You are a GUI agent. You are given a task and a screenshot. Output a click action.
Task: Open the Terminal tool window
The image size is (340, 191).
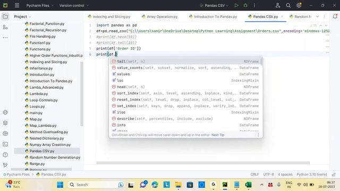[x=5, y=144]
